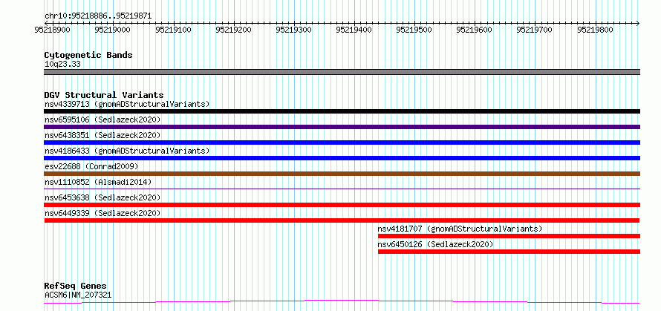The image size is (661, 311).
Task: Click ruler position 95219700
Action: (535, 30)
